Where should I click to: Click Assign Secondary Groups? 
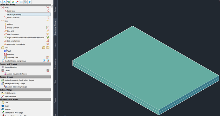pyautogui.click(x=17, y=87)
